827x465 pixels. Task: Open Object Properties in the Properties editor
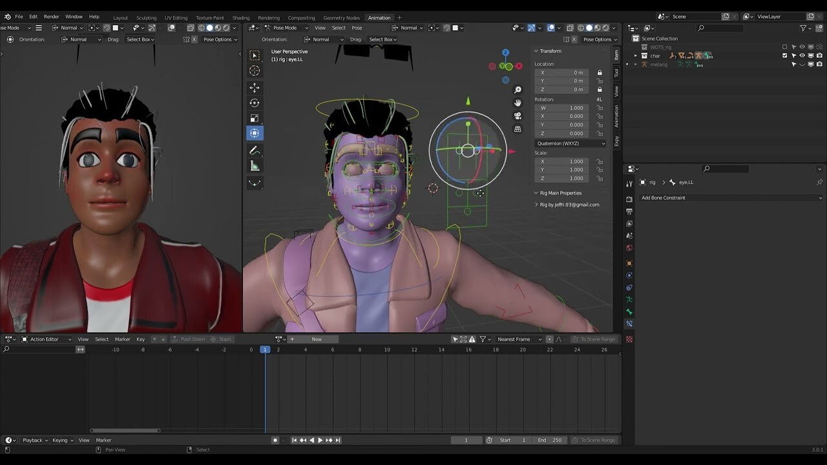629,263
